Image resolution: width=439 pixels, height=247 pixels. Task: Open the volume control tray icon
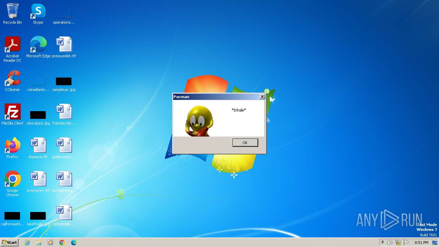click(x=390, y=243)
